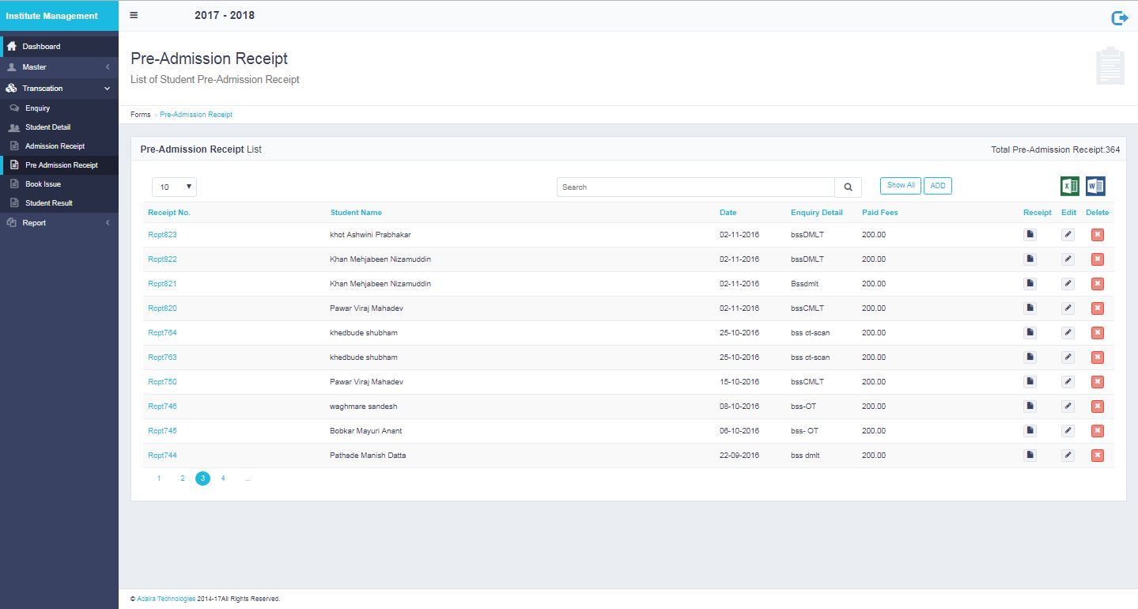Export the list to Excel

pyautogui.click(x=1069, y=187)
